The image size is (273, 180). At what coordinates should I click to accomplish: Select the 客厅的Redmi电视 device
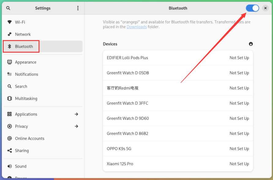(178, 88)
